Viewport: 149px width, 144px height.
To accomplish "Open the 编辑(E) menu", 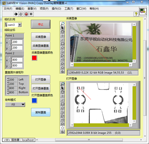I will 20,9.
